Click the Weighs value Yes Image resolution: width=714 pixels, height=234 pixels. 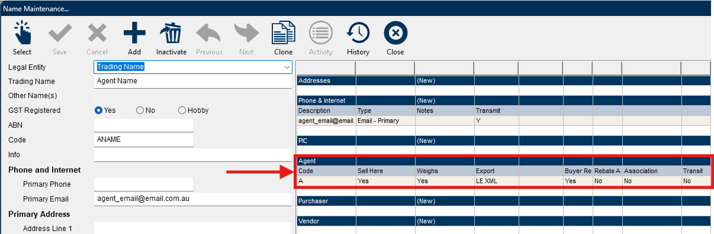tap(444, 181)
